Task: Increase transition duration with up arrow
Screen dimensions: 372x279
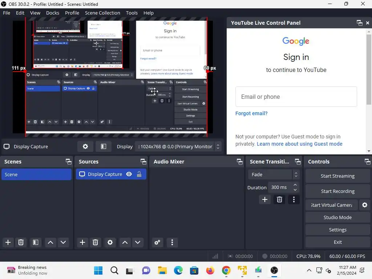Action: tap(295, 185)
